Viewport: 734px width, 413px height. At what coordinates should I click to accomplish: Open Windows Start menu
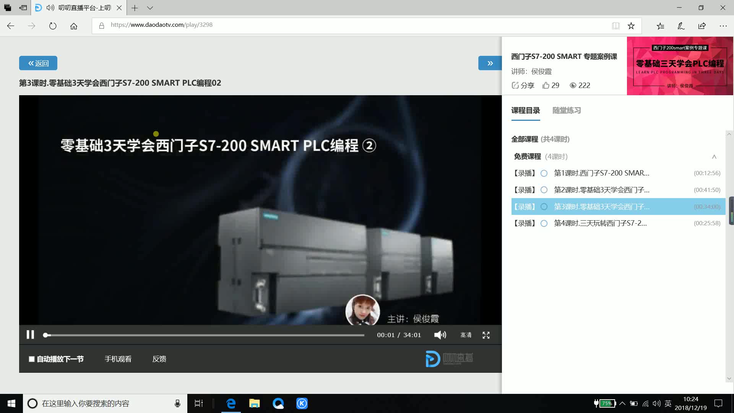click(x=11, y=403)
